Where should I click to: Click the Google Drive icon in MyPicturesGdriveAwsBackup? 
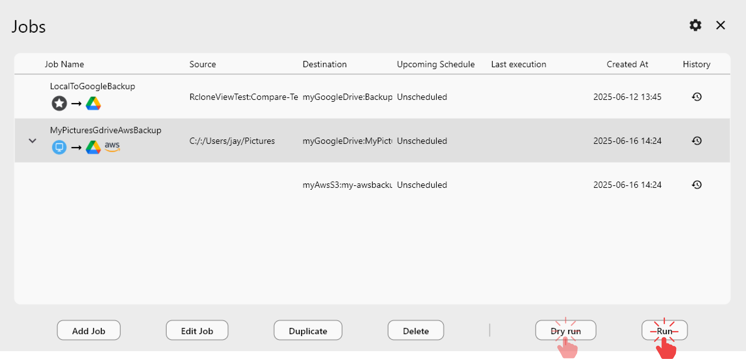pos(93,147)
